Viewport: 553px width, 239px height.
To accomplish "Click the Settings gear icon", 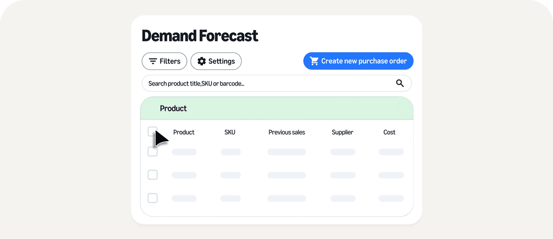I will (x=201, y=61).
